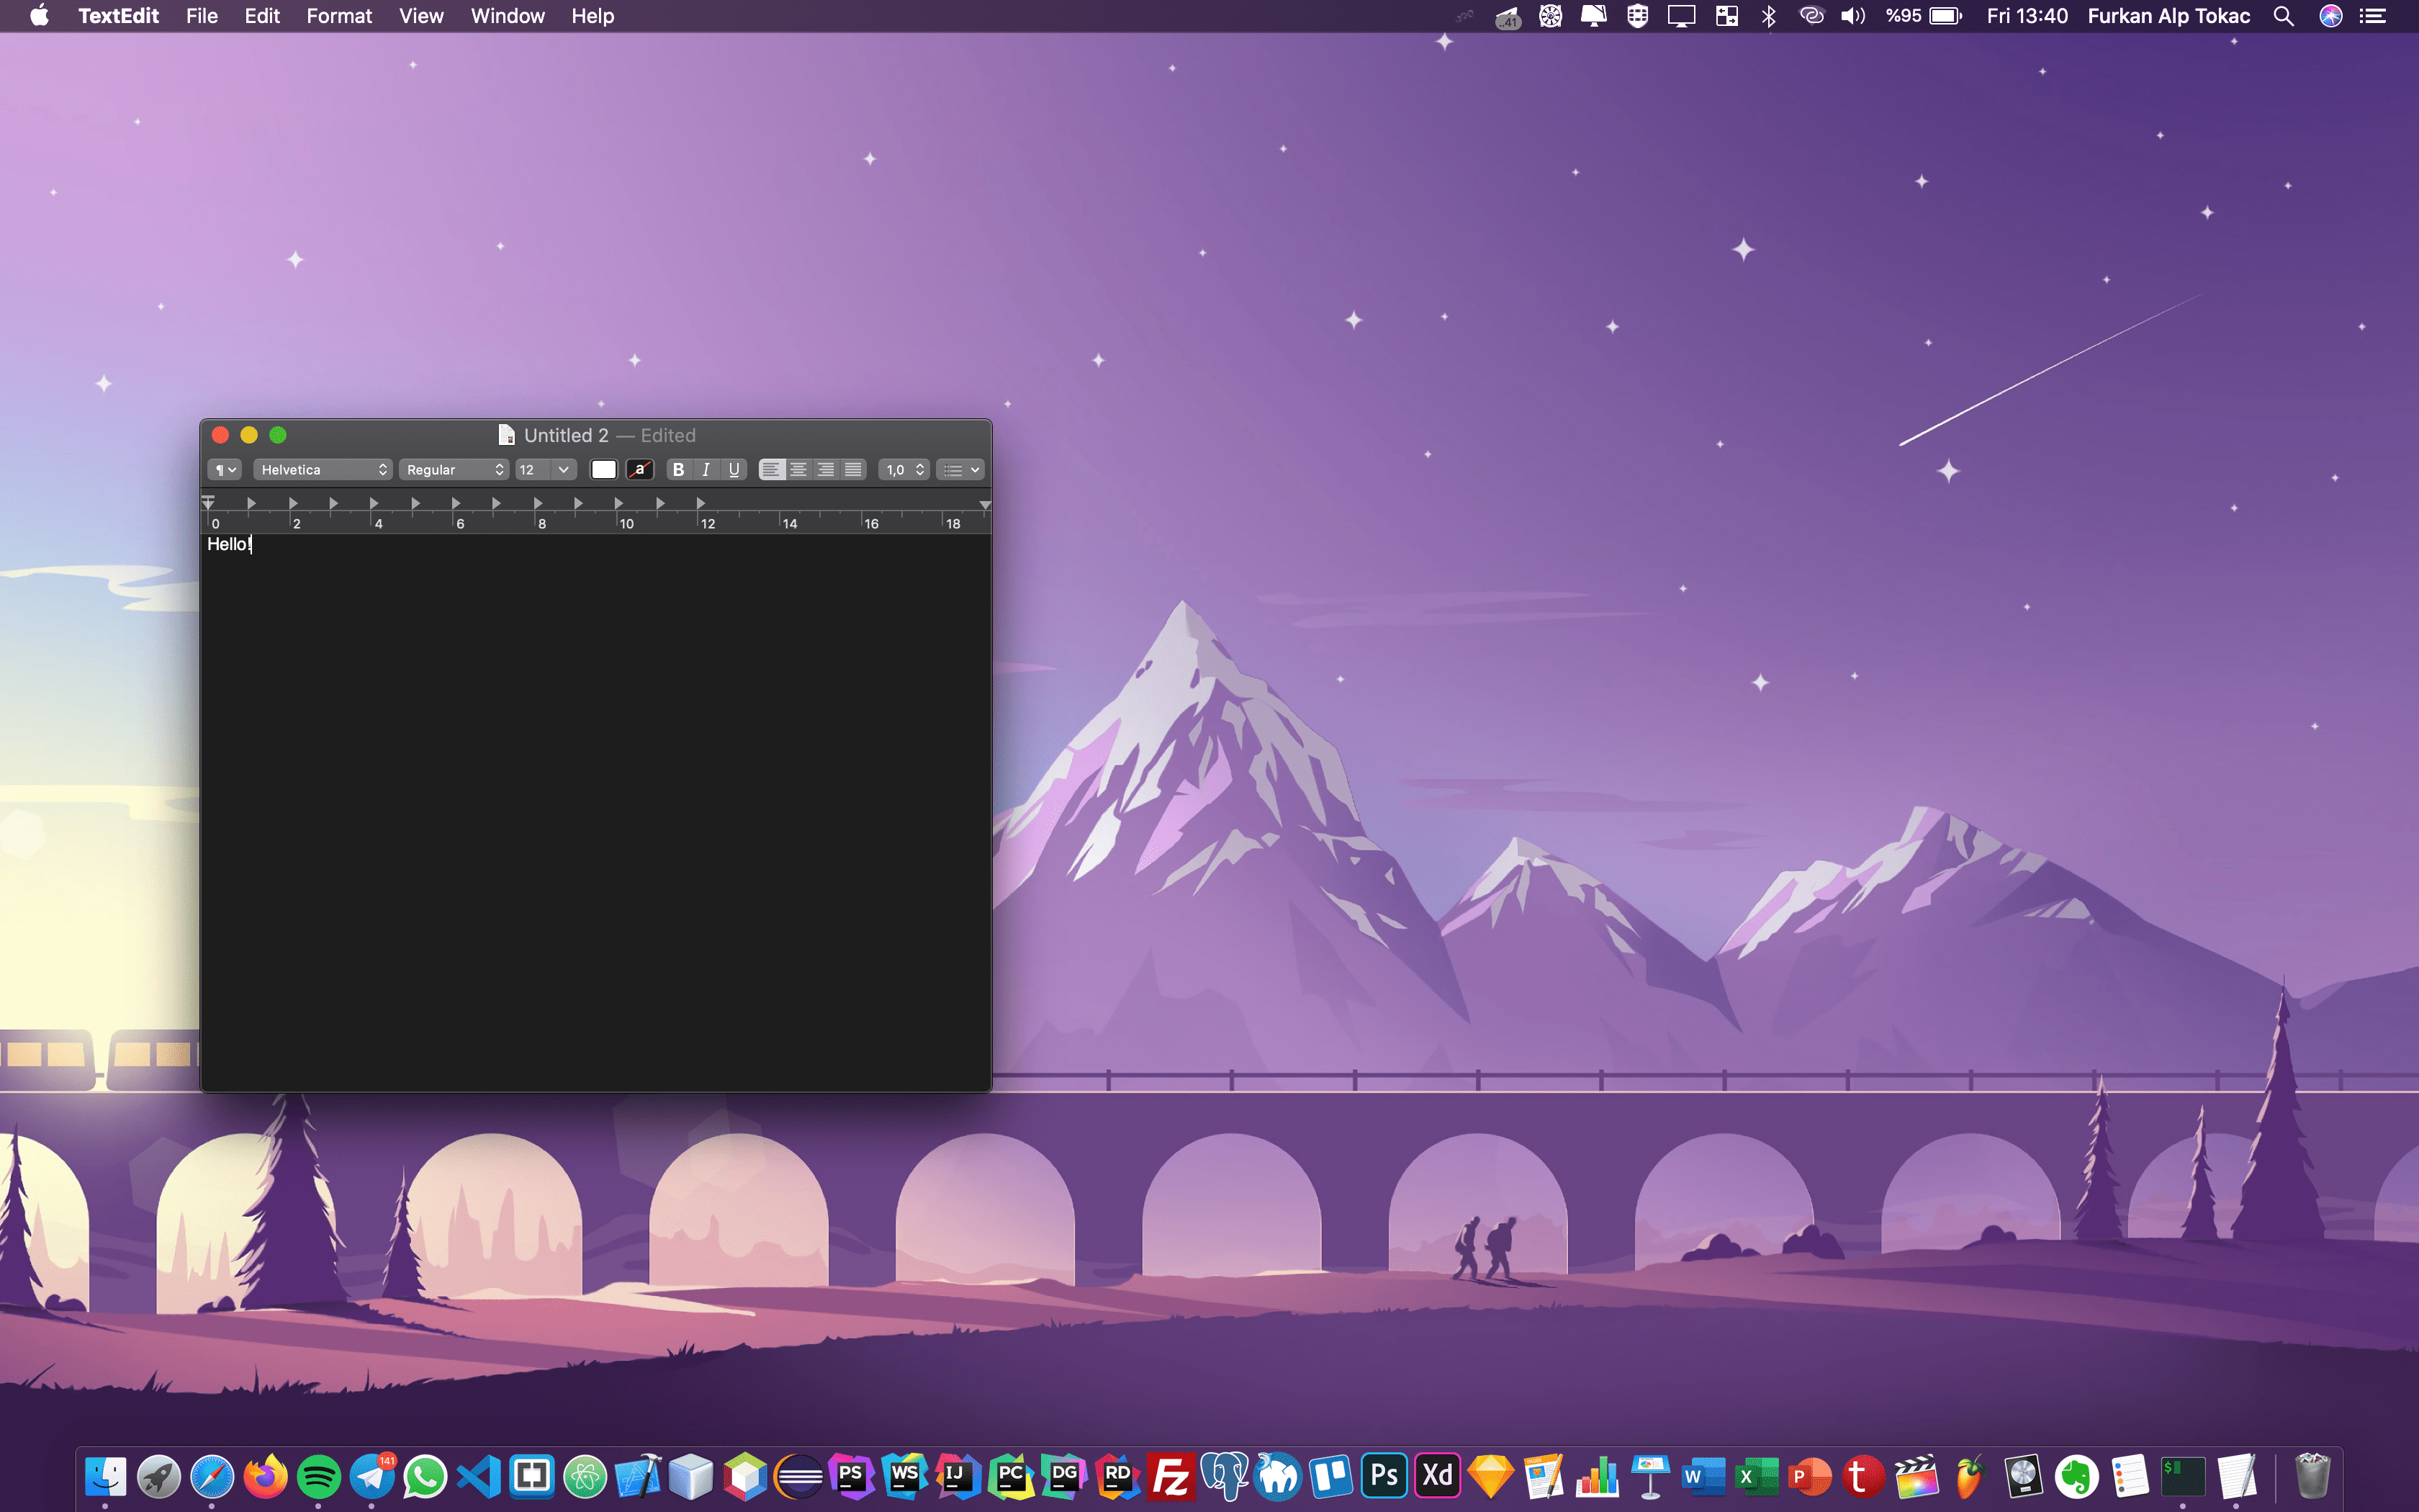
Task: Adjust the 1,0 line spacing stepper
Action: click(x=919, y=470)
